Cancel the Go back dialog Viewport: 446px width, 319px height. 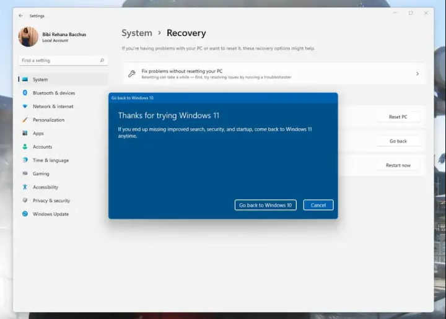pos(318,205)
